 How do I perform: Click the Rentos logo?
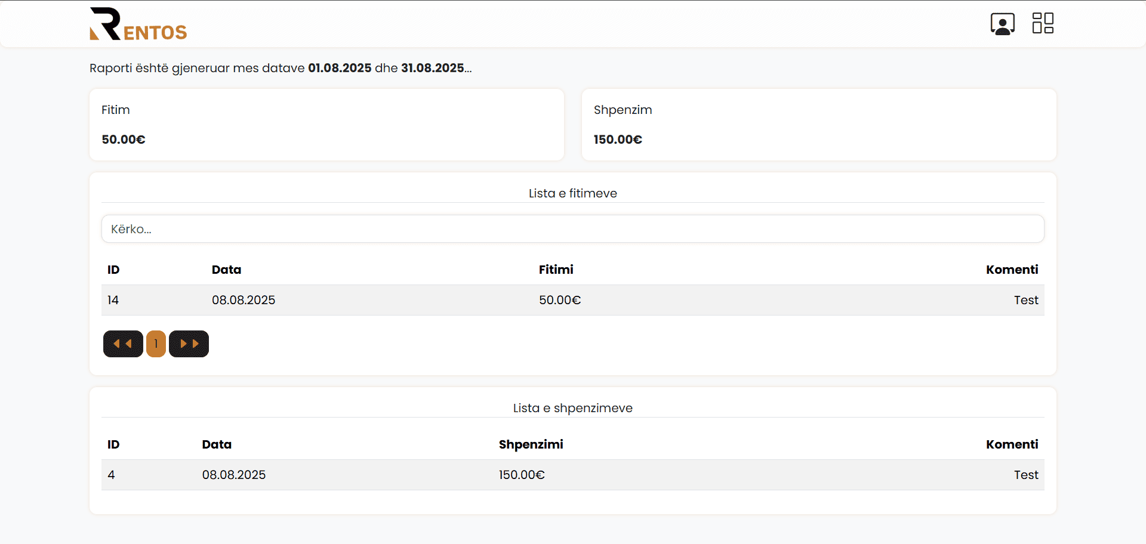[138, 24]
